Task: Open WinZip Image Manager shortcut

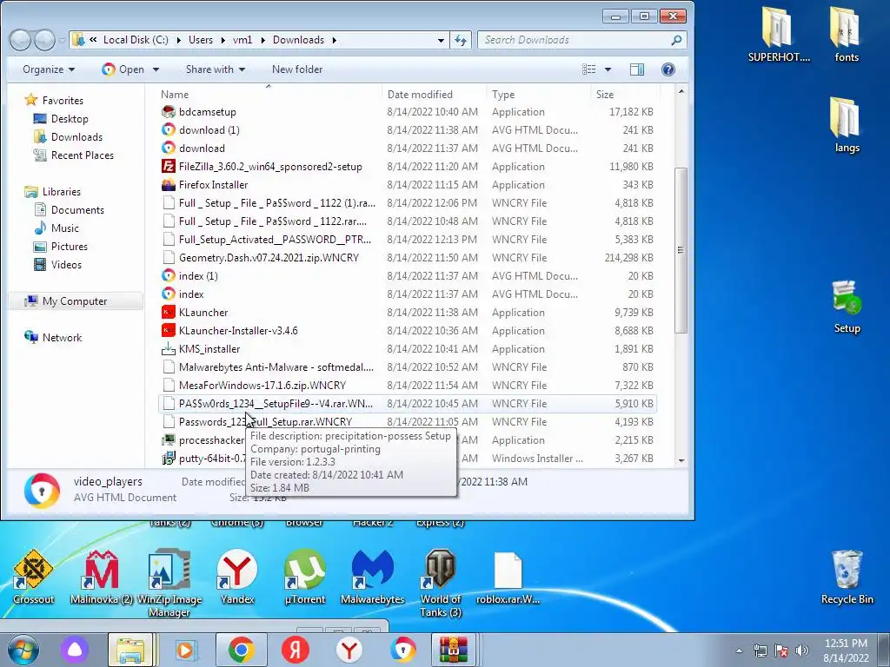Action: click(169, 583)
